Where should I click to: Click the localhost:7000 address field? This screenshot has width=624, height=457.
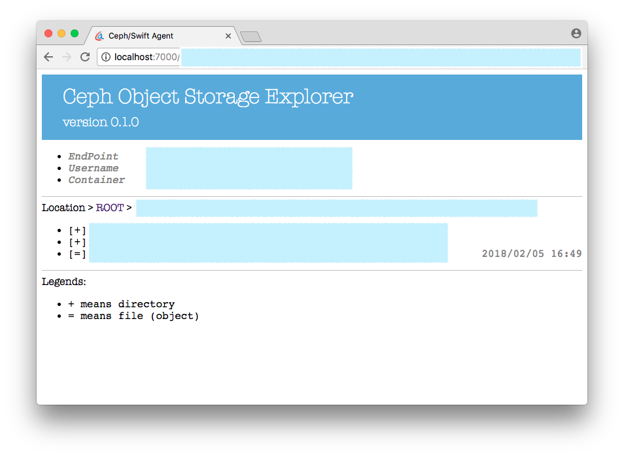pyautogui.click(x=339, y=57)
